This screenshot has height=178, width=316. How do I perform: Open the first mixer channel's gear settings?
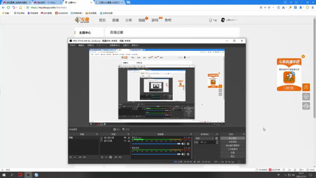(188, 144)
